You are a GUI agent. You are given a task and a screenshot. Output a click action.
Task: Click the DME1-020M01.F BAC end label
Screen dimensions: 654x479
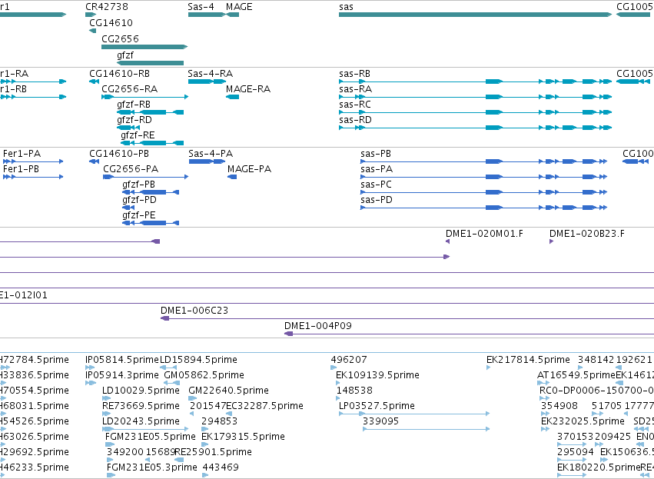[484, 234]
